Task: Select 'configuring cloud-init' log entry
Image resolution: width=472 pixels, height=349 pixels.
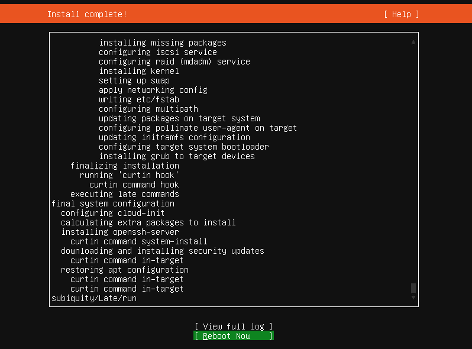Action: pos(112,213)
